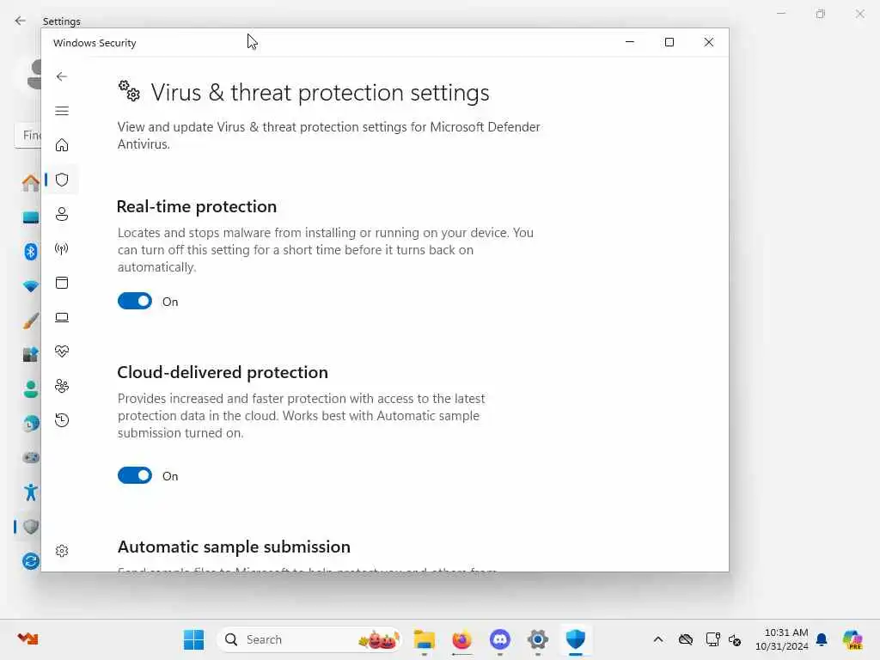Open the Windows Start menu

click(x=193, y=639)
